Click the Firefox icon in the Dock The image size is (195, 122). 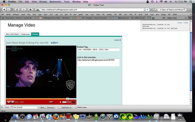56,117
